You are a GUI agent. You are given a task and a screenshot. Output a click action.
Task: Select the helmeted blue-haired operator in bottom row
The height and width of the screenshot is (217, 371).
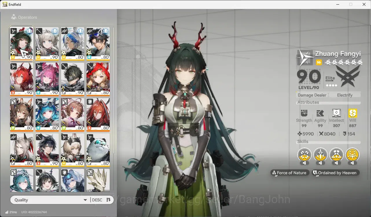73,180
